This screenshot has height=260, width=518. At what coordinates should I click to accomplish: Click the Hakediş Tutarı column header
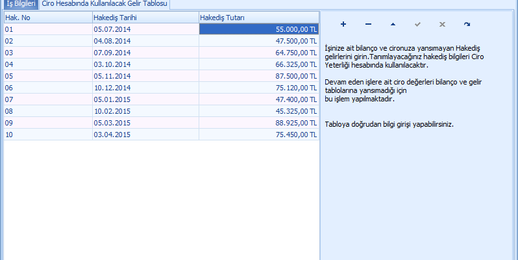click(x=258, y=17)
